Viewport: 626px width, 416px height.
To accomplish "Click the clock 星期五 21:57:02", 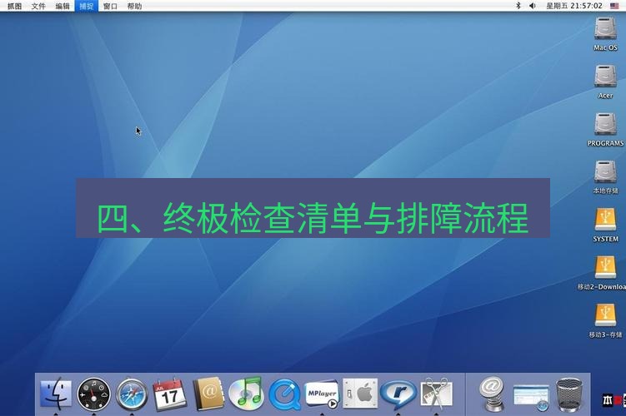I will point(574,6).
